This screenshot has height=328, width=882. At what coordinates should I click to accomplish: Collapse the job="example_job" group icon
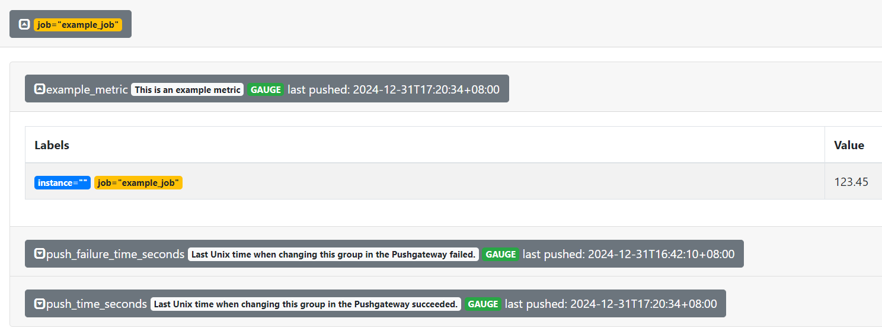pos(24,25)
